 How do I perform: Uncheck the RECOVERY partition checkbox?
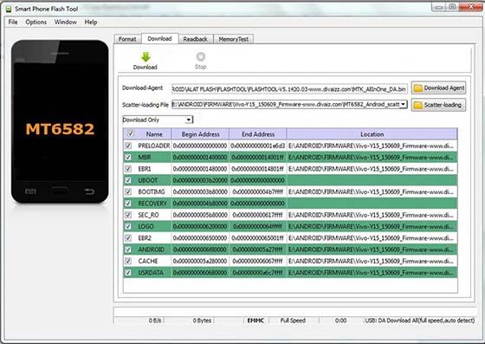(x=128, y=204)
